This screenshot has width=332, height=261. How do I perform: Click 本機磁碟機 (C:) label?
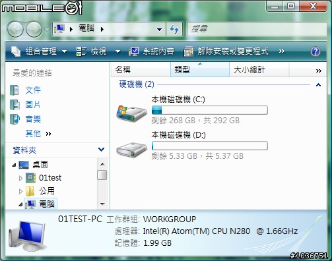tap(178, 100)
